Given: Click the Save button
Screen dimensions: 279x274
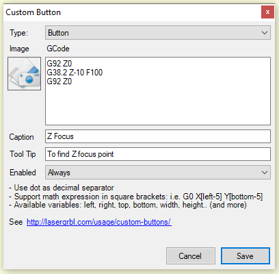Looking at the screenshot, I should click(245, 256).
